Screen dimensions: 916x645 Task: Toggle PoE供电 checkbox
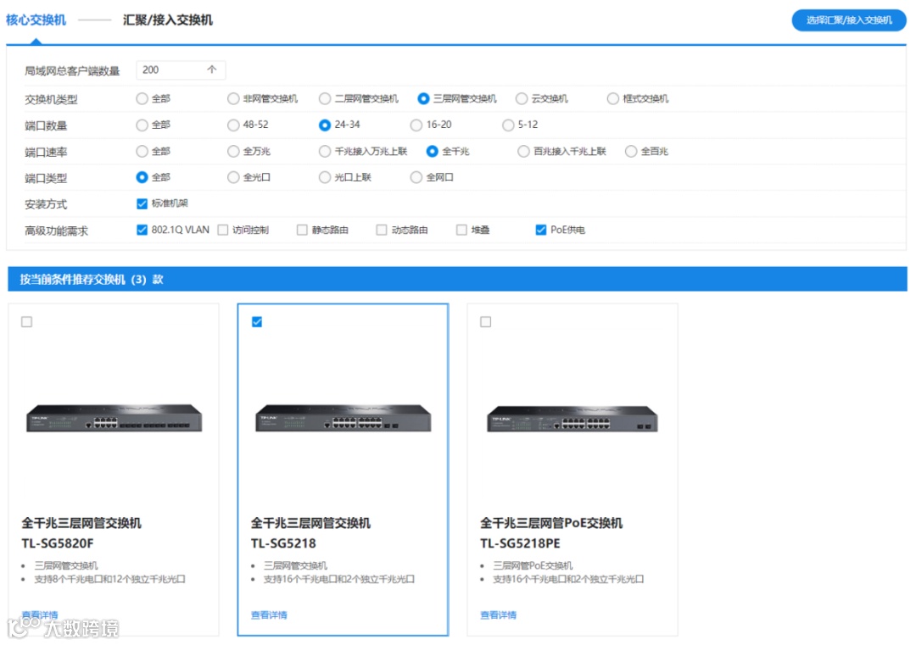[x=541, y=230]
